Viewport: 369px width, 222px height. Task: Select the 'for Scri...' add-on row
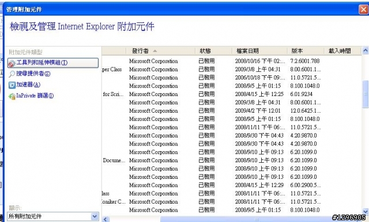232,94
